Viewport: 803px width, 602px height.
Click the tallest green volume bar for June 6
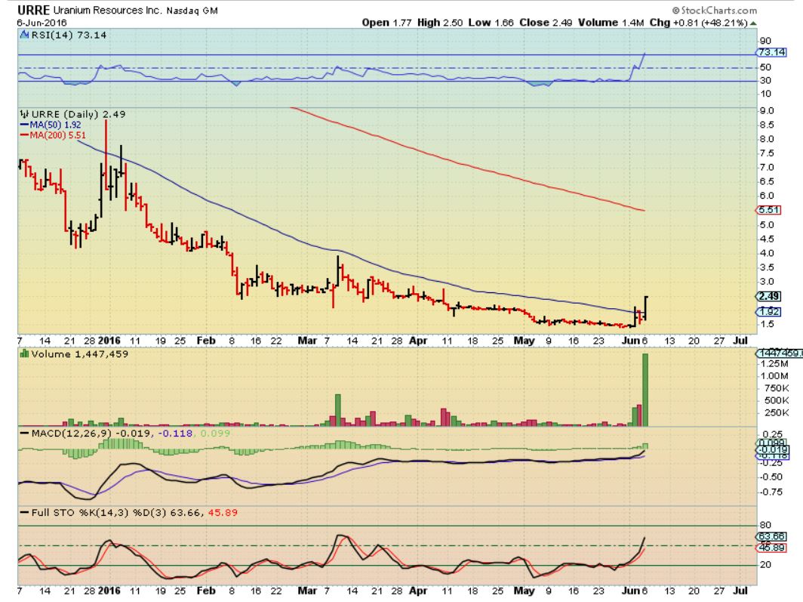point(645,390)
